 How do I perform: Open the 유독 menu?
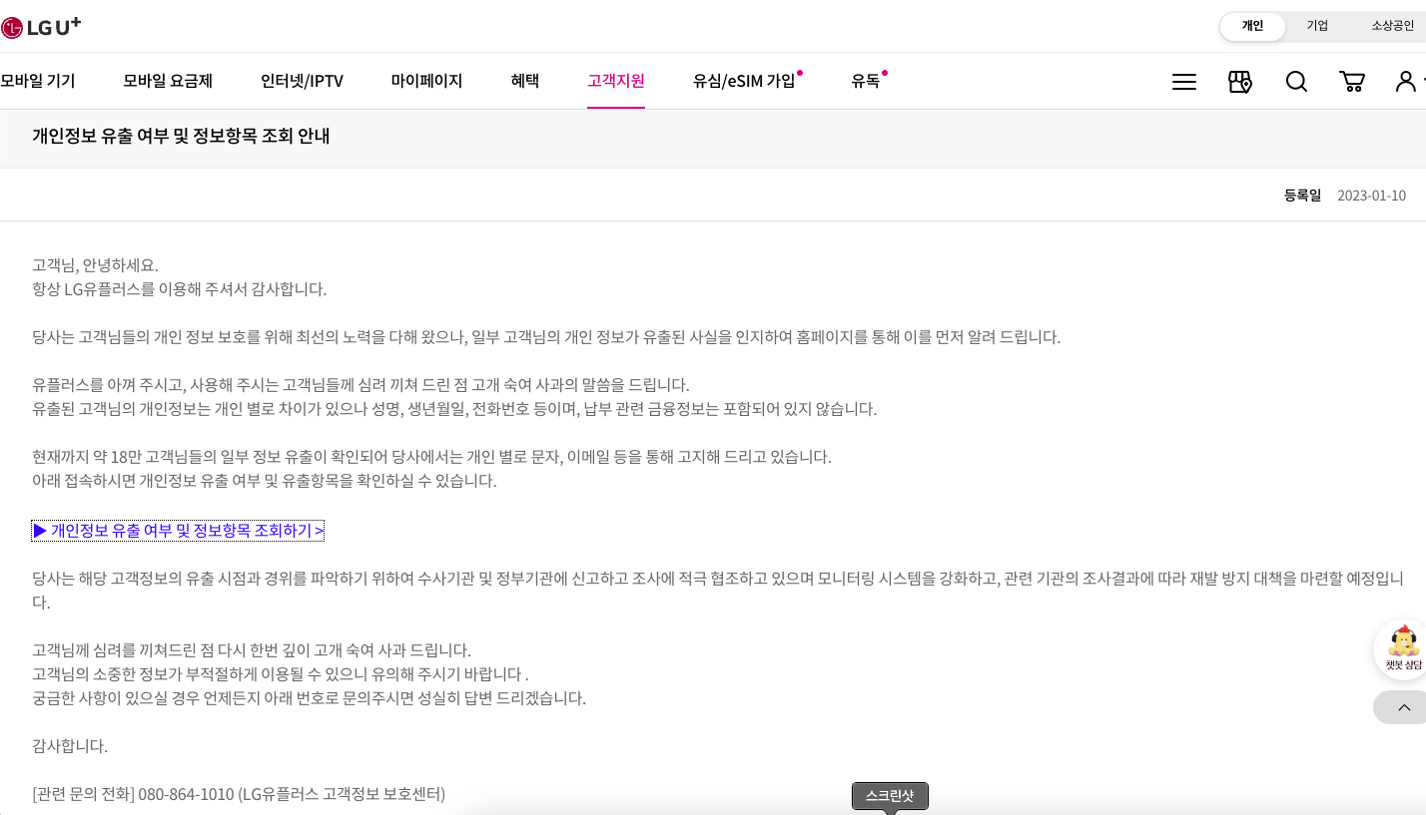pos(866,82)
